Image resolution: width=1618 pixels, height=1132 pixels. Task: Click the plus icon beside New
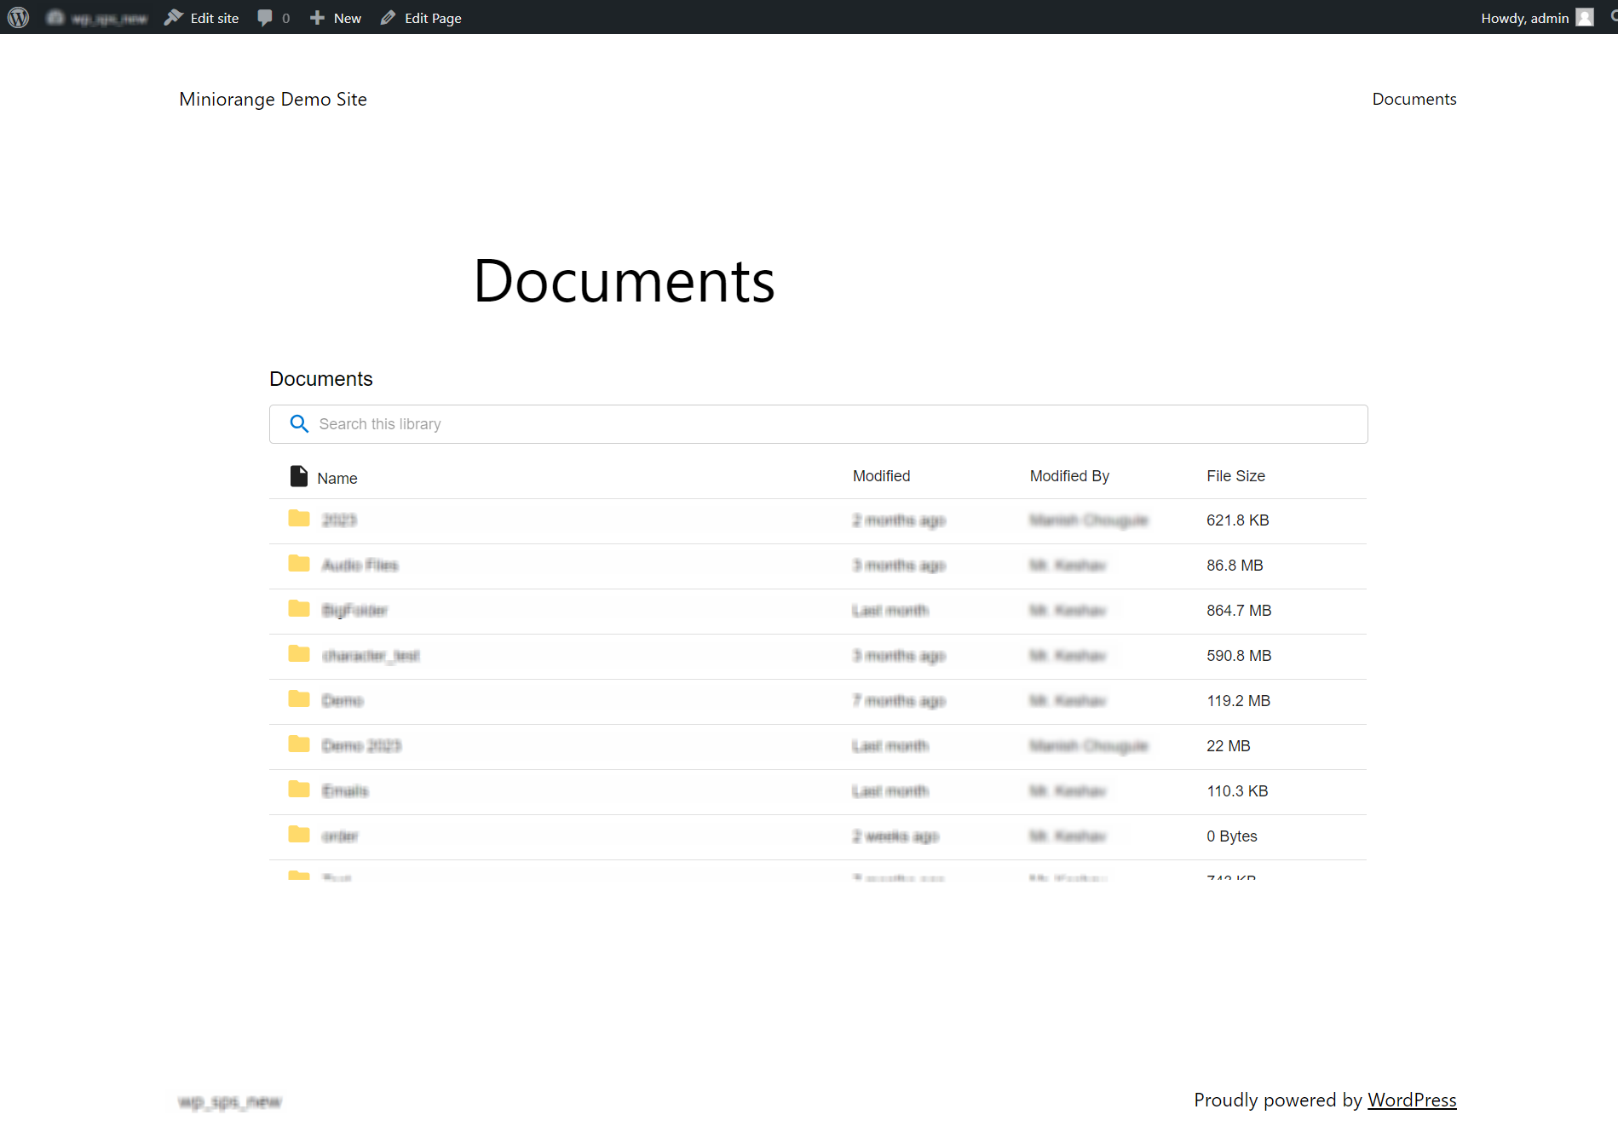point(317,18)
